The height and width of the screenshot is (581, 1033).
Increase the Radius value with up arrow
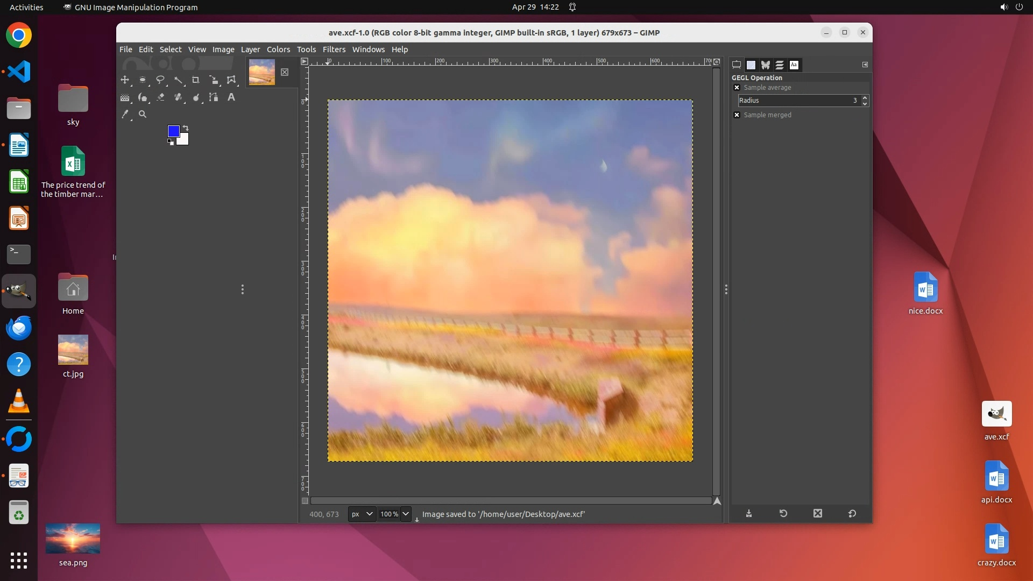point(865,97)
